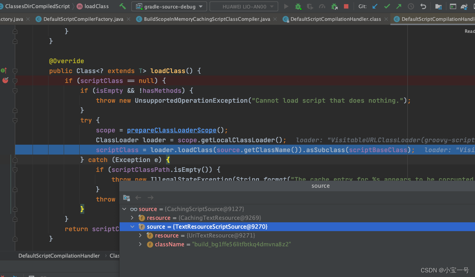Select resource = {CachingTextResource@9269} row
This screenshot has height=277, width=475.
[297, 218]
